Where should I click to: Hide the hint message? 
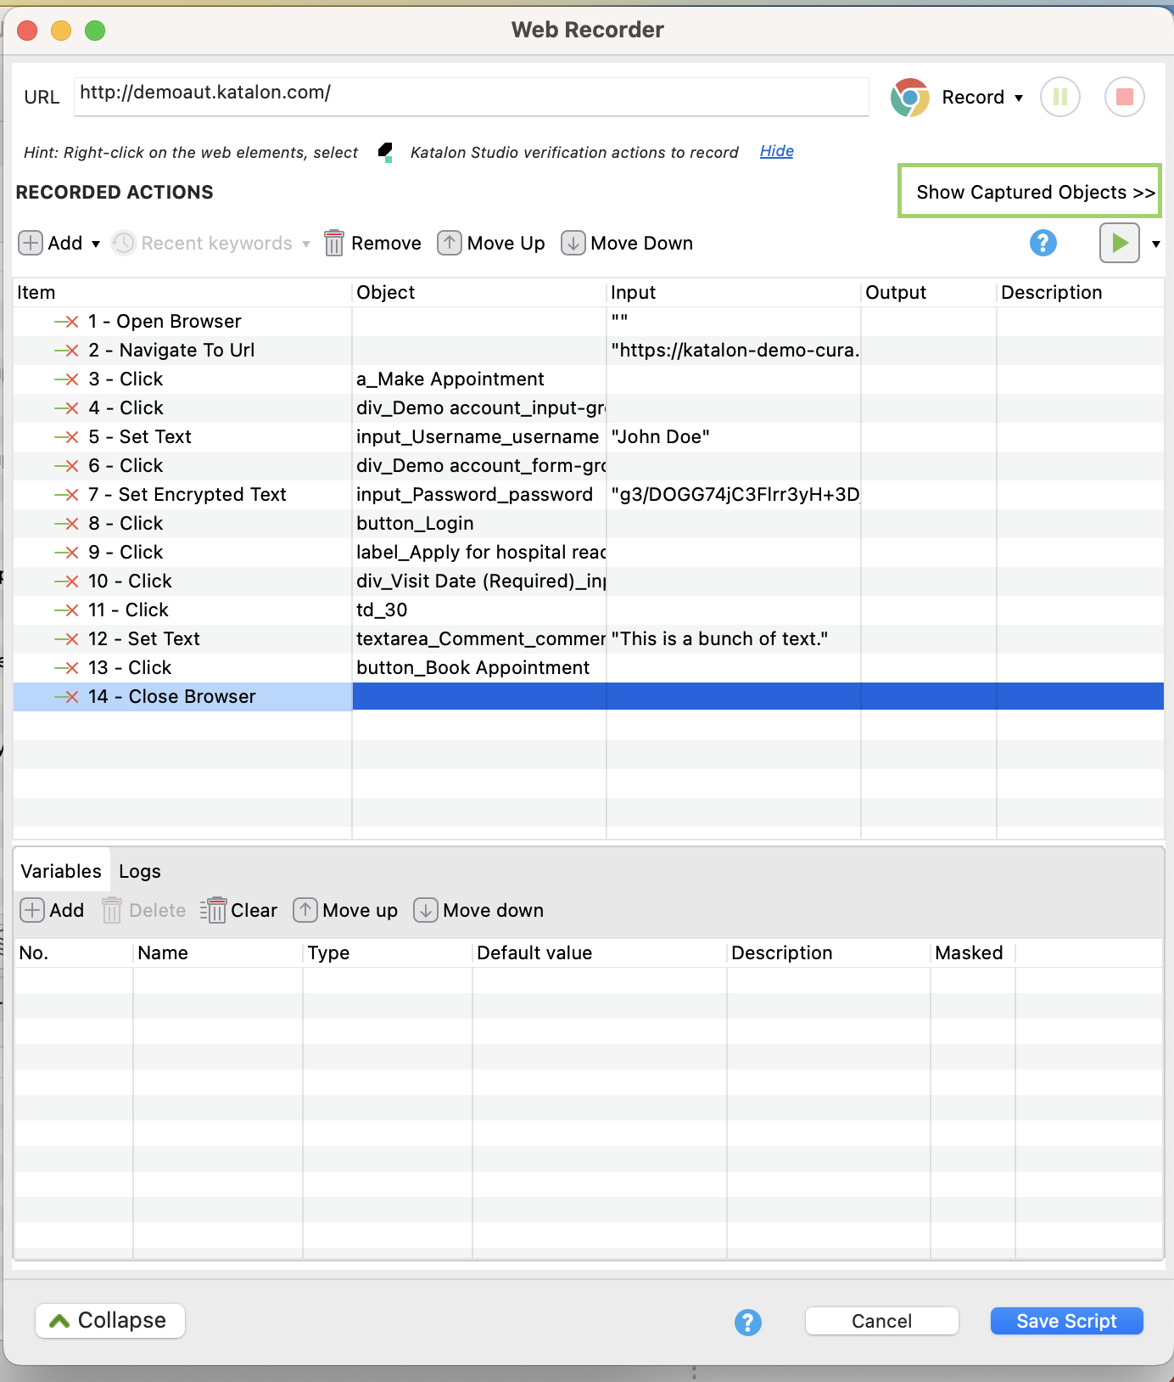pyautogui.click(x=776, y=151)
